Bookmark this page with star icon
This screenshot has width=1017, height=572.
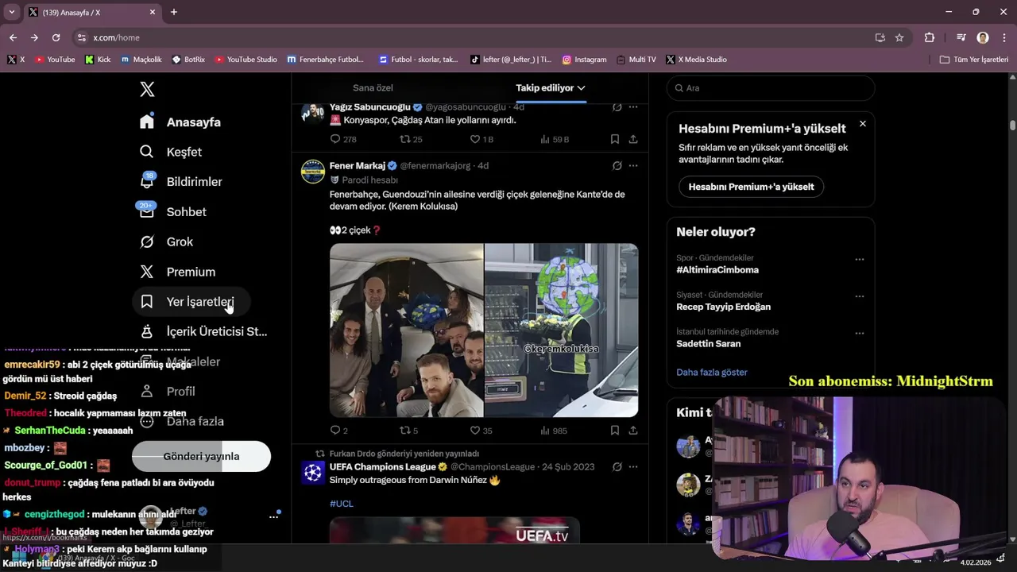(x=899, y=37)
